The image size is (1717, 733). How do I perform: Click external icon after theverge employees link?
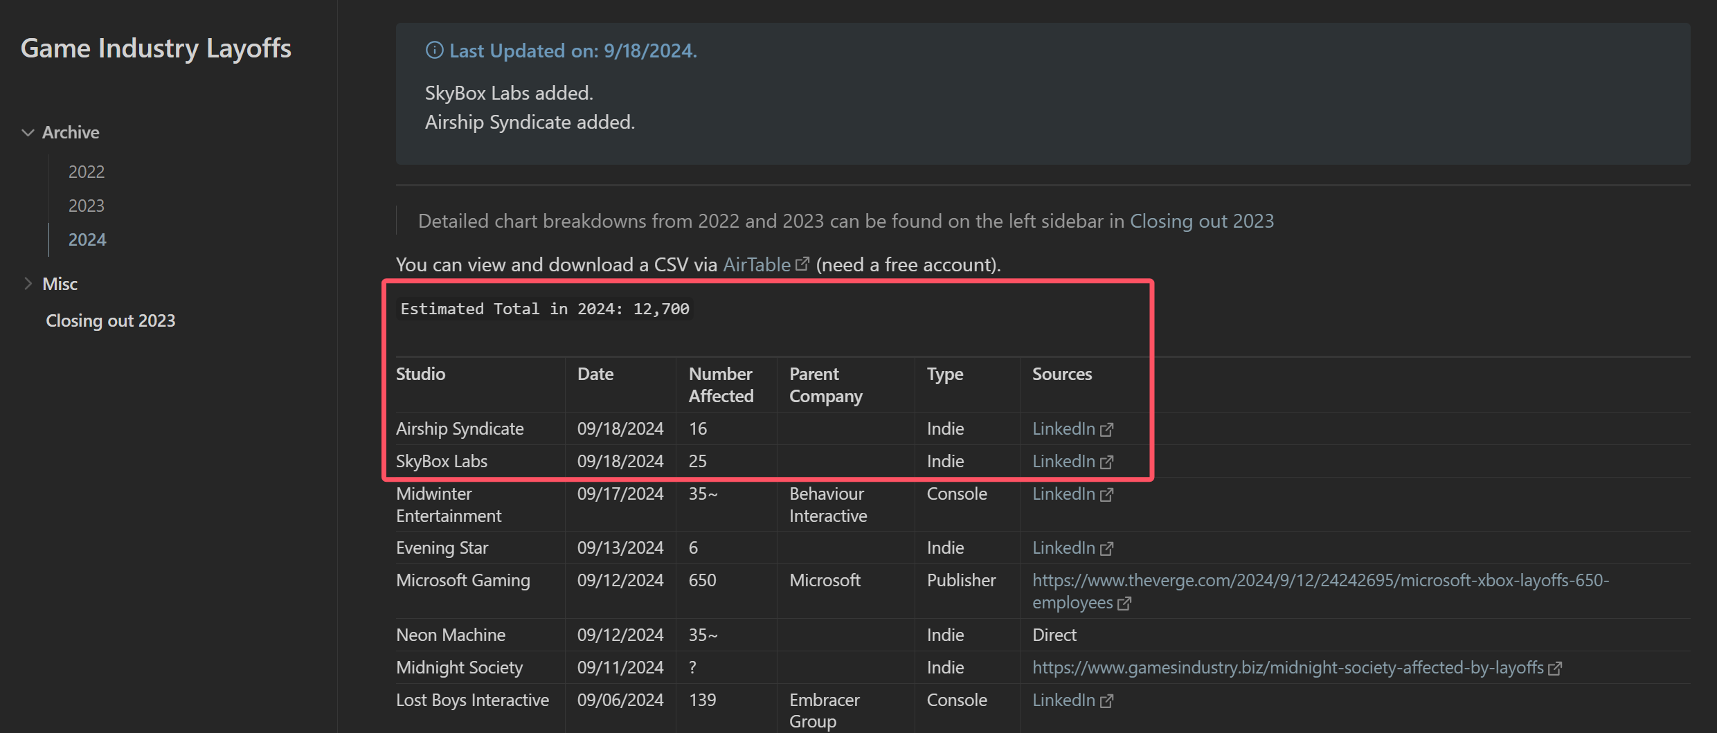(x=1124, y=603)
